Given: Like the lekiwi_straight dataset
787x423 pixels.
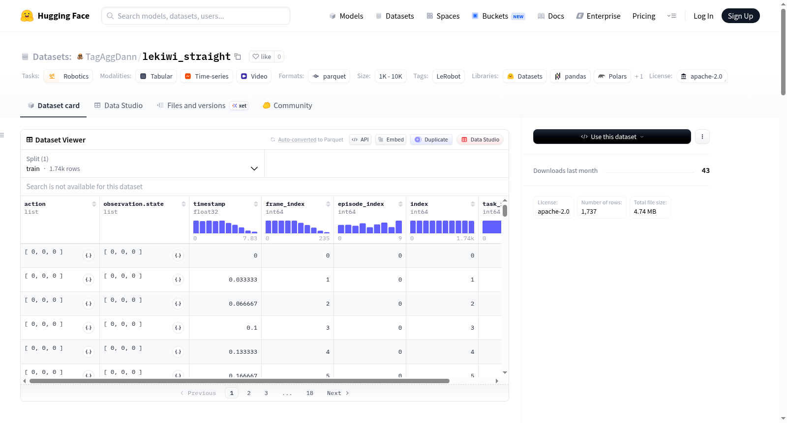Looking at the screenshot, I should (262, 56).
